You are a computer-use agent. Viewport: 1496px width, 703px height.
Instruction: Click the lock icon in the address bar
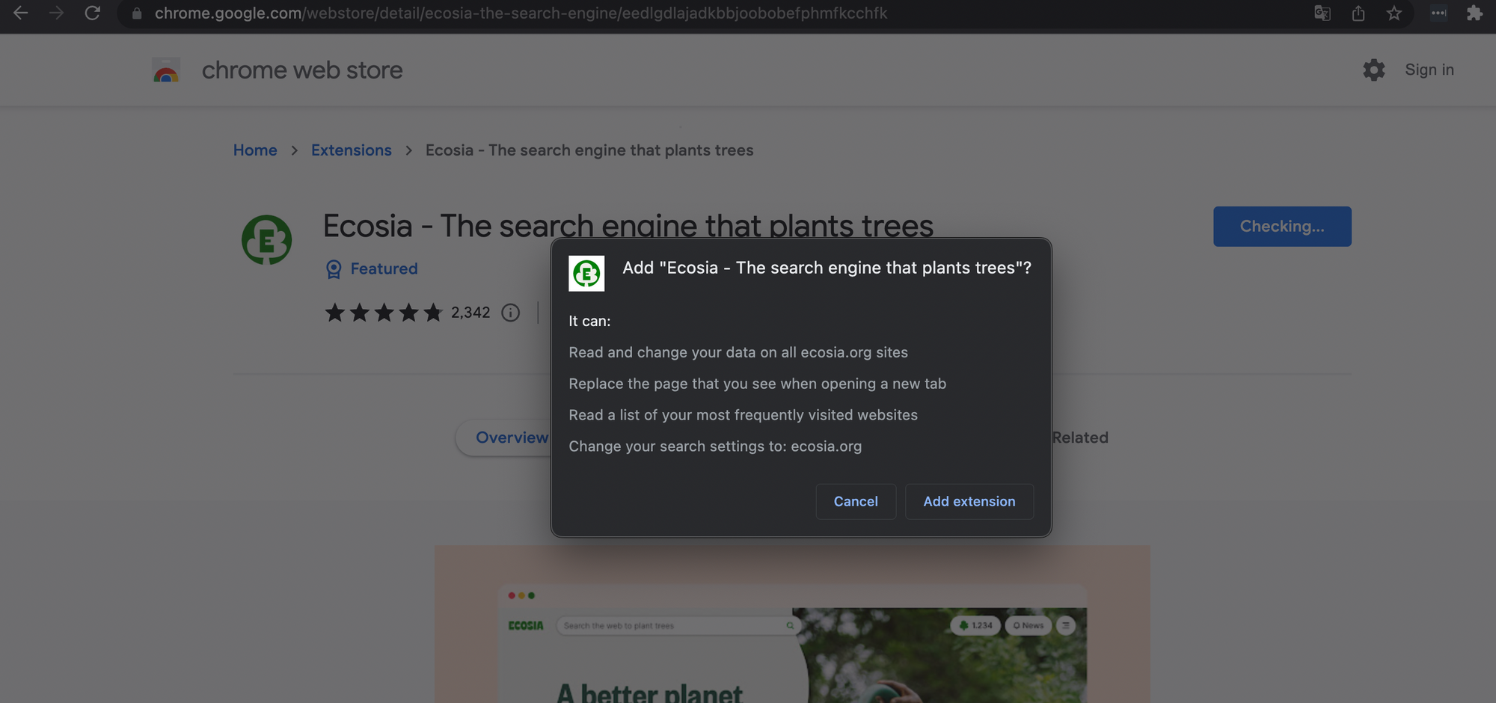click(x=137, y=13)
